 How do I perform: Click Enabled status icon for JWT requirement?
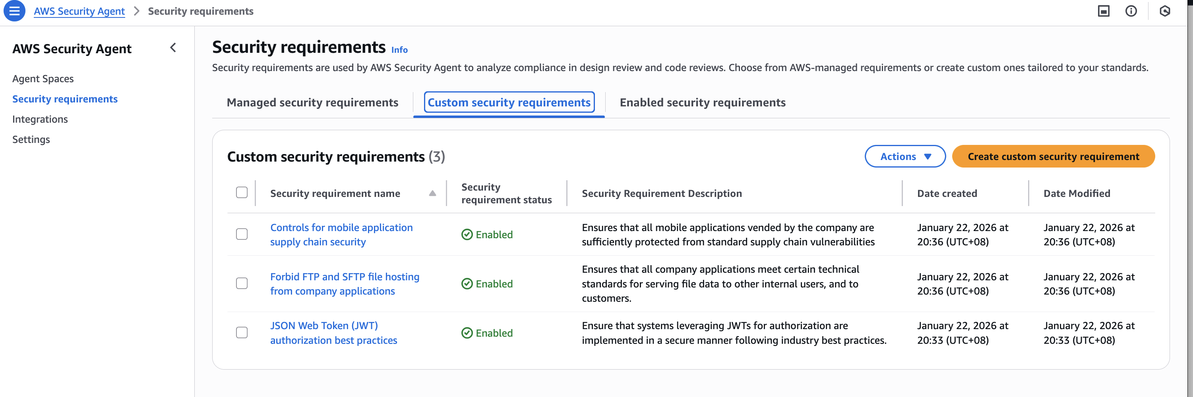(467, 333)
